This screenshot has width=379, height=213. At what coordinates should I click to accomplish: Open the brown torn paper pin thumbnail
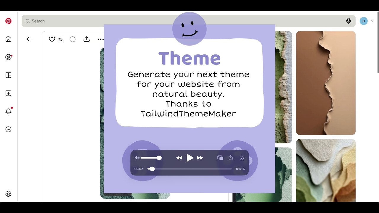(x=326, y=83)
